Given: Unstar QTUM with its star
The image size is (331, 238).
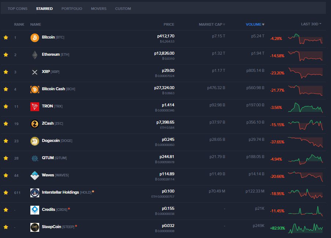Looking at the screenshot, I should [x=6, y=158].
